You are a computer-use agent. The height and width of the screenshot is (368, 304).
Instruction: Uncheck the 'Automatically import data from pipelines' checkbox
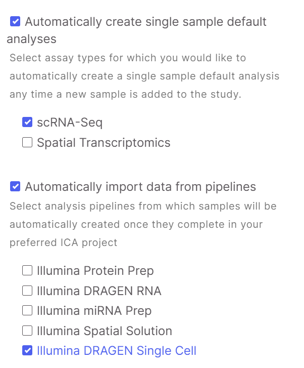[15, 187]
